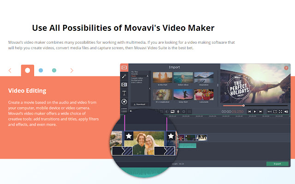Click the page title about Movavi's Video Maker

[123, 28]
